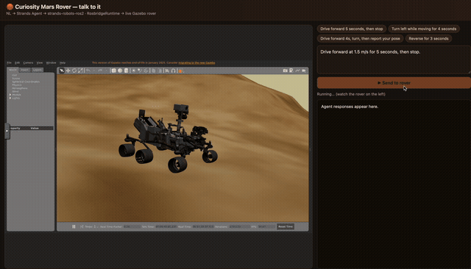Take a screenshot with the camera icon

click(285, 71)
